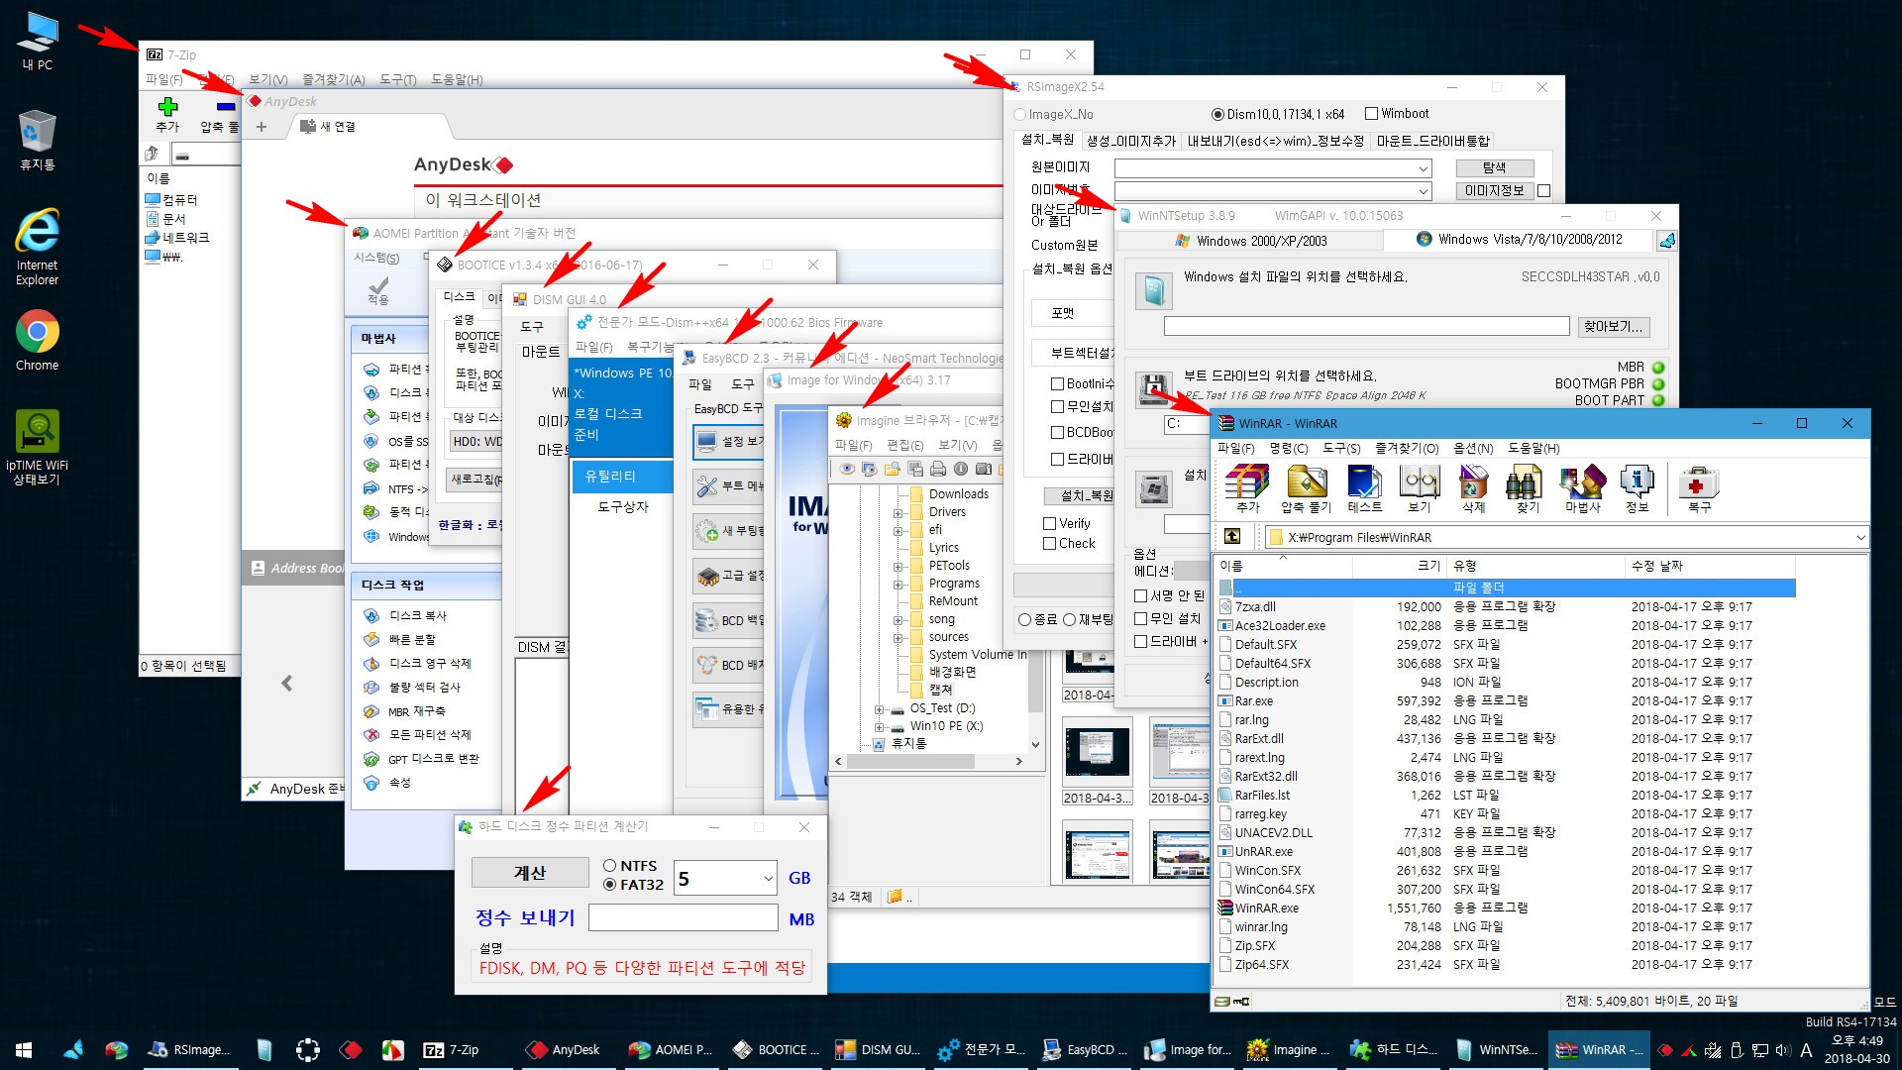Screen dimensions: 1902x1070
Task: Open the Internet Explorer desktop icon
Action: (x=38, y=247)
